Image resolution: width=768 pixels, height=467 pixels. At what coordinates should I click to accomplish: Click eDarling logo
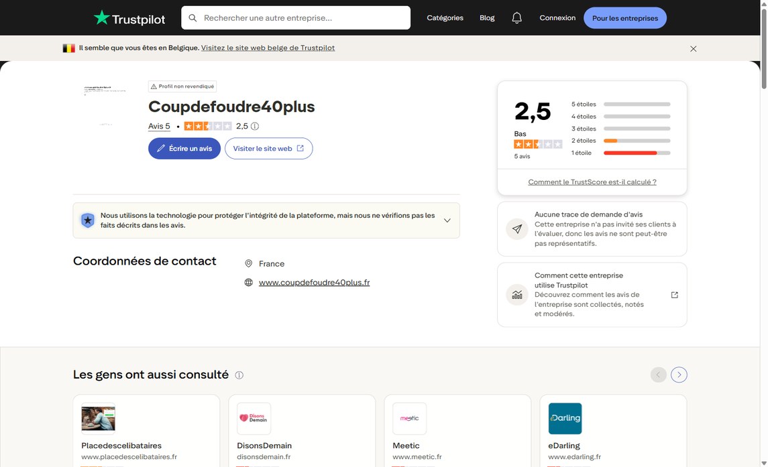tap(565, 419)
